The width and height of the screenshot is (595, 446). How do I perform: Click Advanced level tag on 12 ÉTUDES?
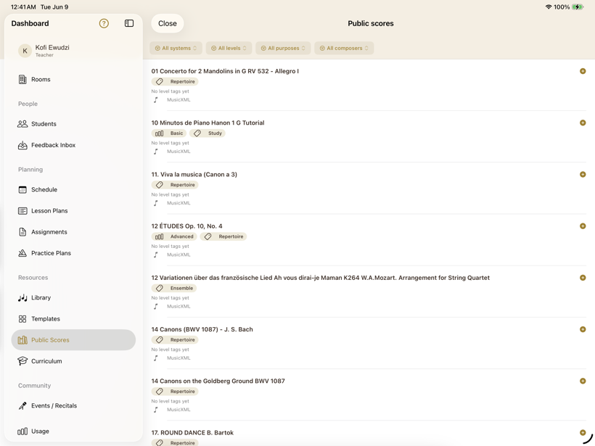[x=175, y=236]
